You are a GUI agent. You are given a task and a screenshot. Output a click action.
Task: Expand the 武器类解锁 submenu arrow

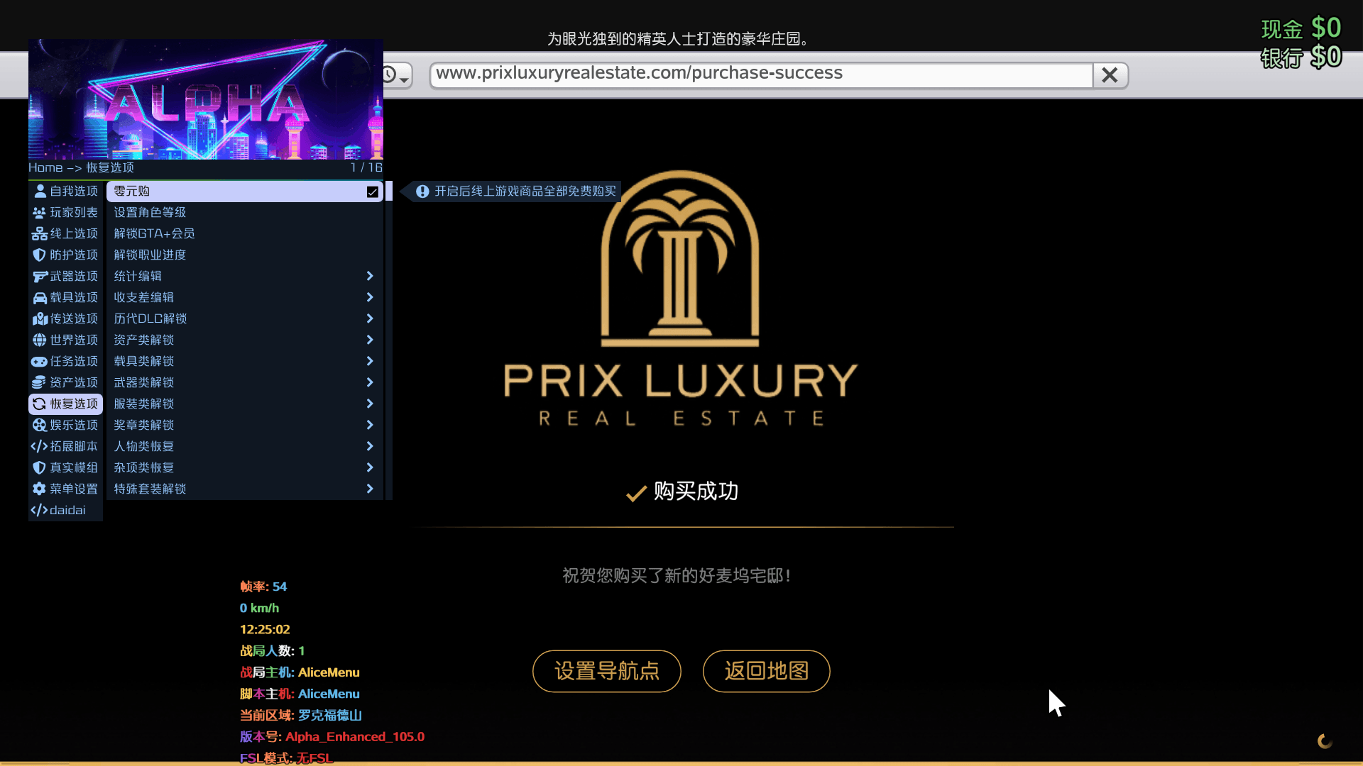tap(370, 382)
